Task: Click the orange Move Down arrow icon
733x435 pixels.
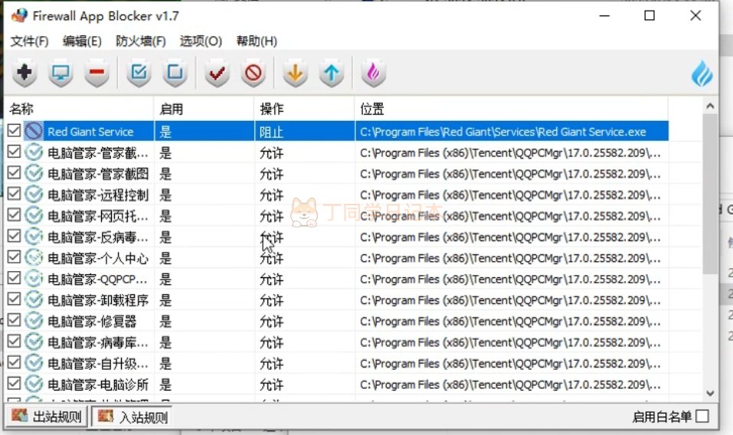Action: [295, 73]
